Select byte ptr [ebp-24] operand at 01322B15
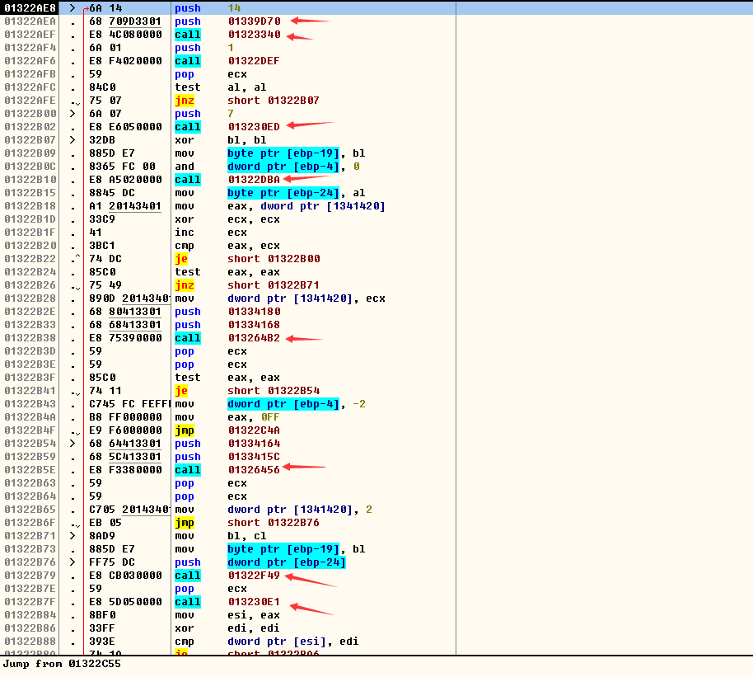753x677 pixels. coord(283,193)
